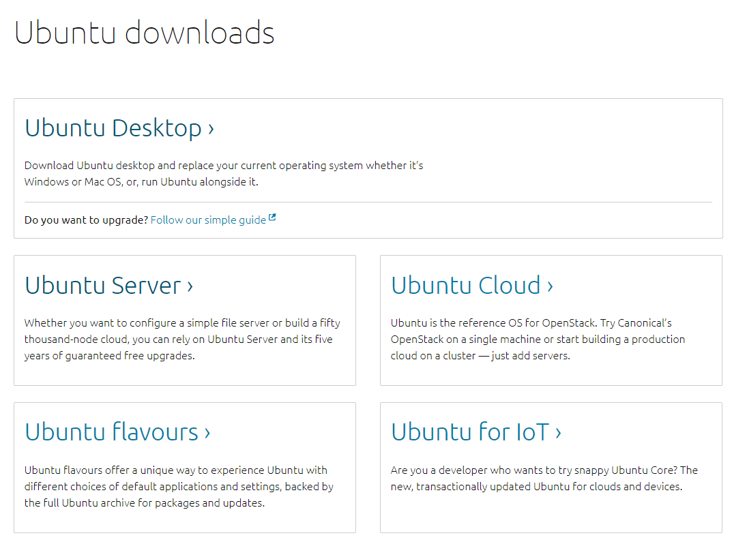Follow the simple upgrade guide link
Screen dimensions: 732x542
208,220
